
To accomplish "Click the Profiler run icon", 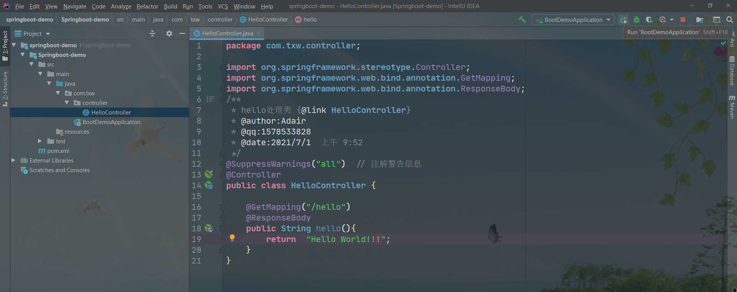I will [x=663, y=20].
